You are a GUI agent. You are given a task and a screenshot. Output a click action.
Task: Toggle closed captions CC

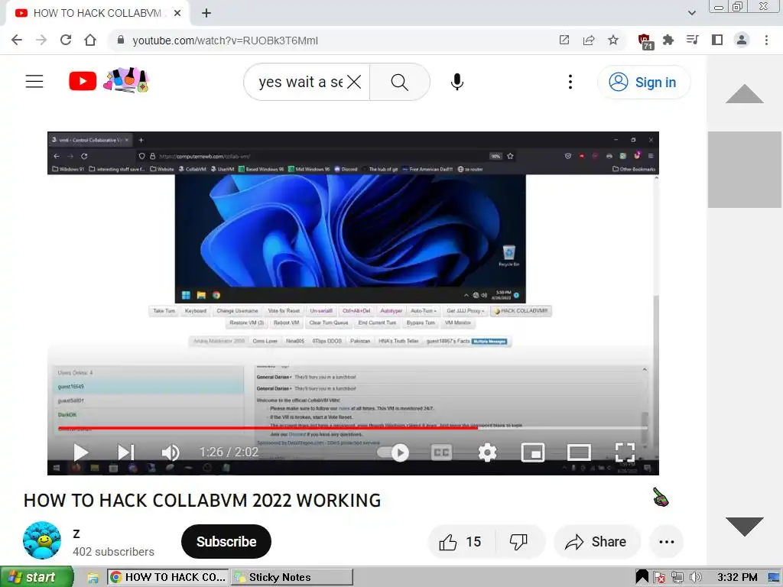click(441, 452)
